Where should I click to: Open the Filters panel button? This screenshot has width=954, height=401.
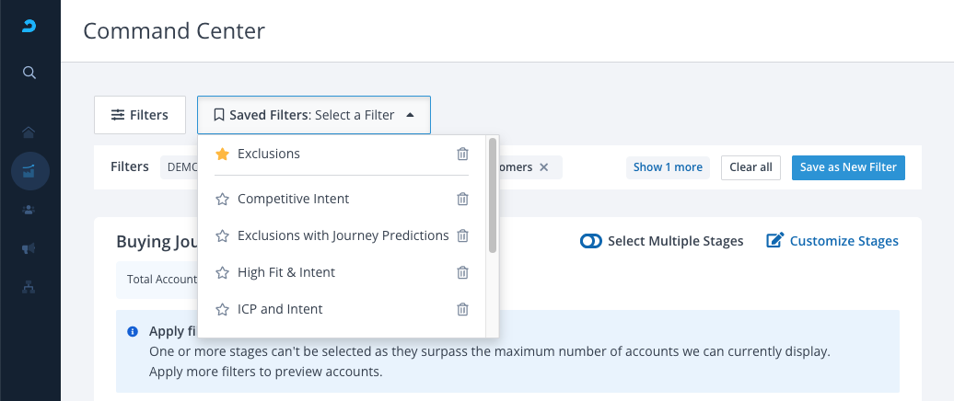(140, 115)
